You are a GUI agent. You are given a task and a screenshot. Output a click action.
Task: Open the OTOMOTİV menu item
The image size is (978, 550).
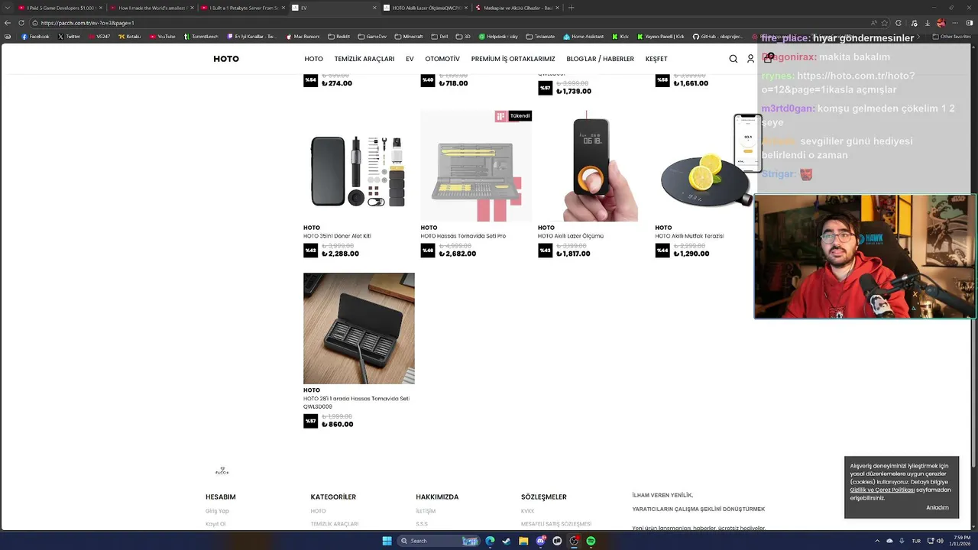[442, 59]
